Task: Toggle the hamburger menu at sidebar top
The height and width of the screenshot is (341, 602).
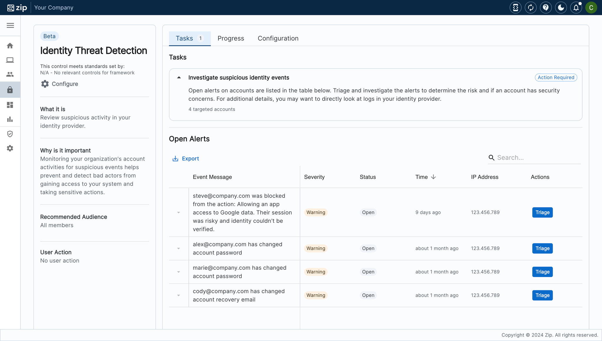Action: tap(10, 26)
